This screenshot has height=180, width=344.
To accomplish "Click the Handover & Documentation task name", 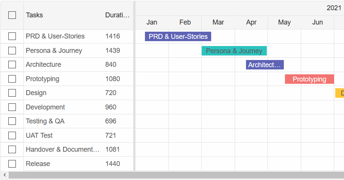I will click(x=62, y=149).
